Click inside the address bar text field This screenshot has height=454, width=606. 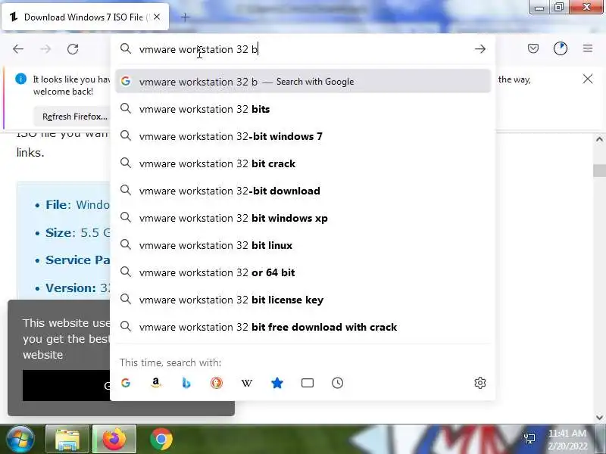point(303,49)
